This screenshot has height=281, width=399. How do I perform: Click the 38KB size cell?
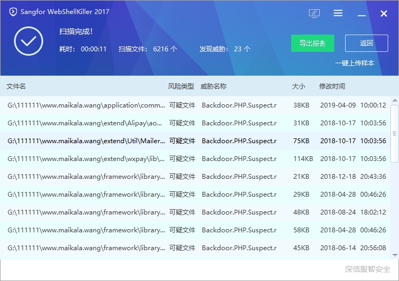pos(301,105)
